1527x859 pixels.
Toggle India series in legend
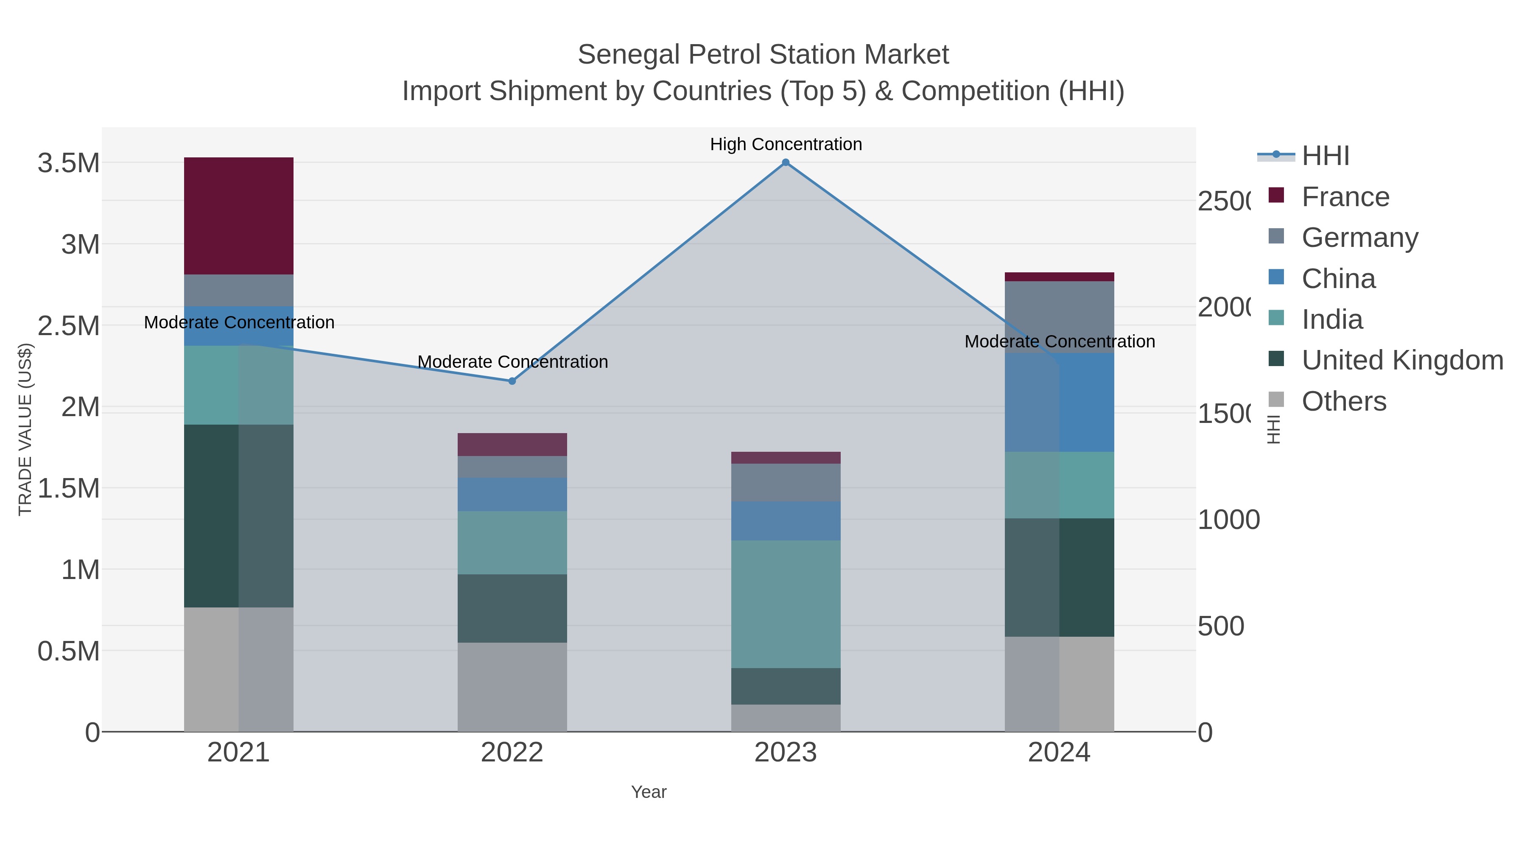click(1315, 319)
